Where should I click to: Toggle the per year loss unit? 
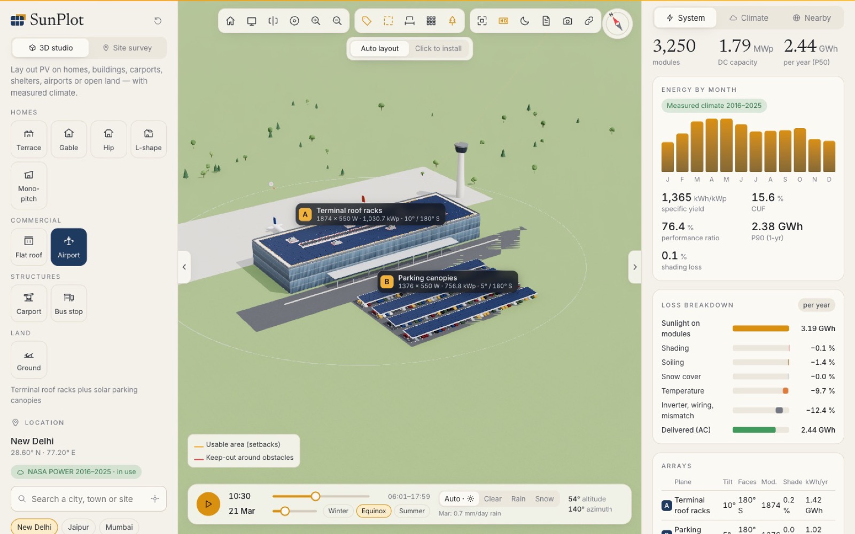tap(816, 305)
